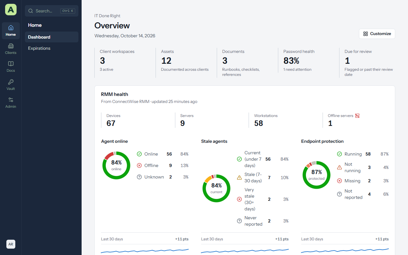408x255 pixels.
Task: Click the Running status check icon
Action: [x=339, y=154]
